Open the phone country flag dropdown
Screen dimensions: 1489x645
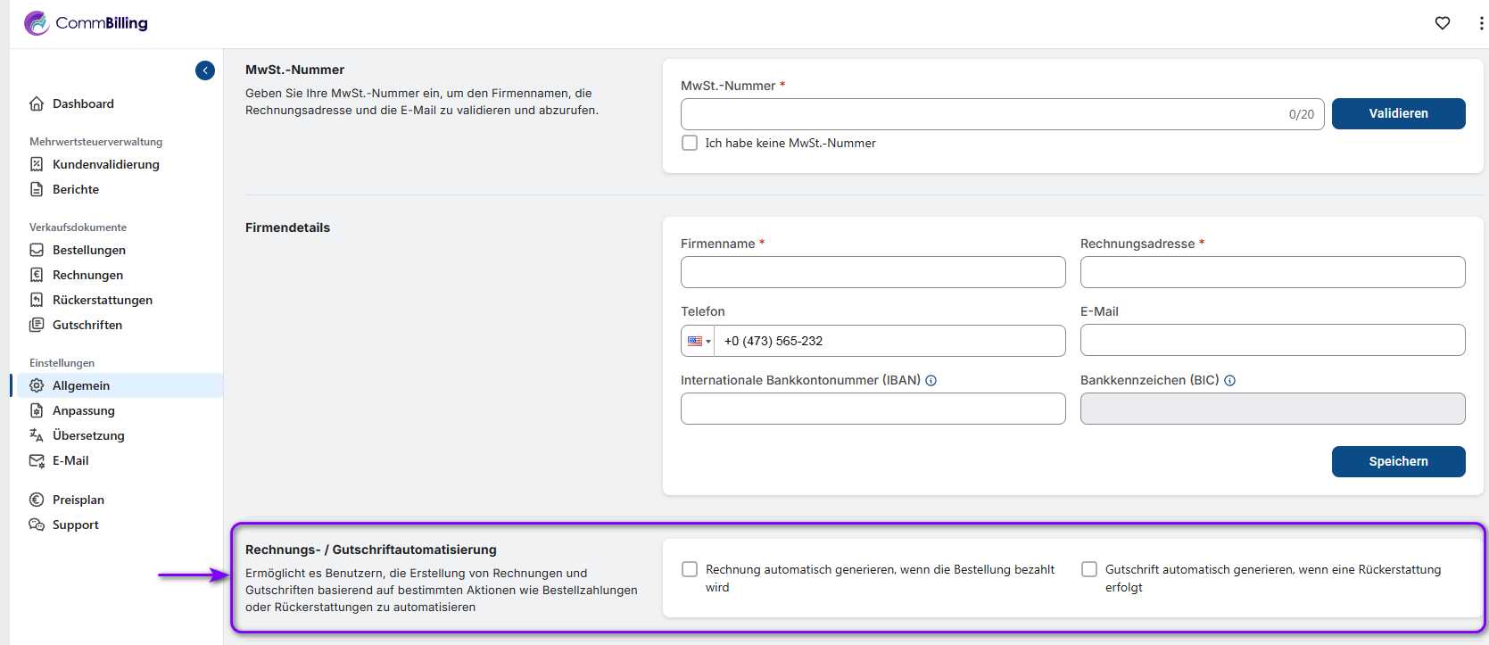point(698,341)
